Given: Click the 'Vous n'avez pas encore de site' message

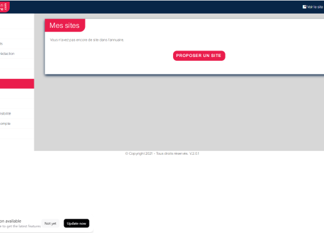Looking at the screenshot, I should tap(87, 40).
